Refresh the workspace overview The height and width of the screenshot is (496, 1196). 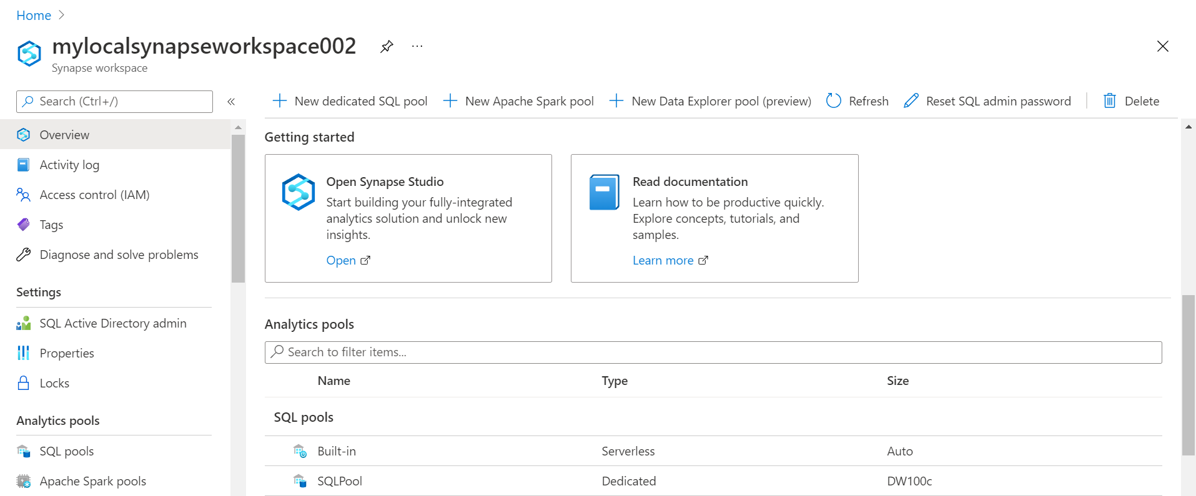857,101
